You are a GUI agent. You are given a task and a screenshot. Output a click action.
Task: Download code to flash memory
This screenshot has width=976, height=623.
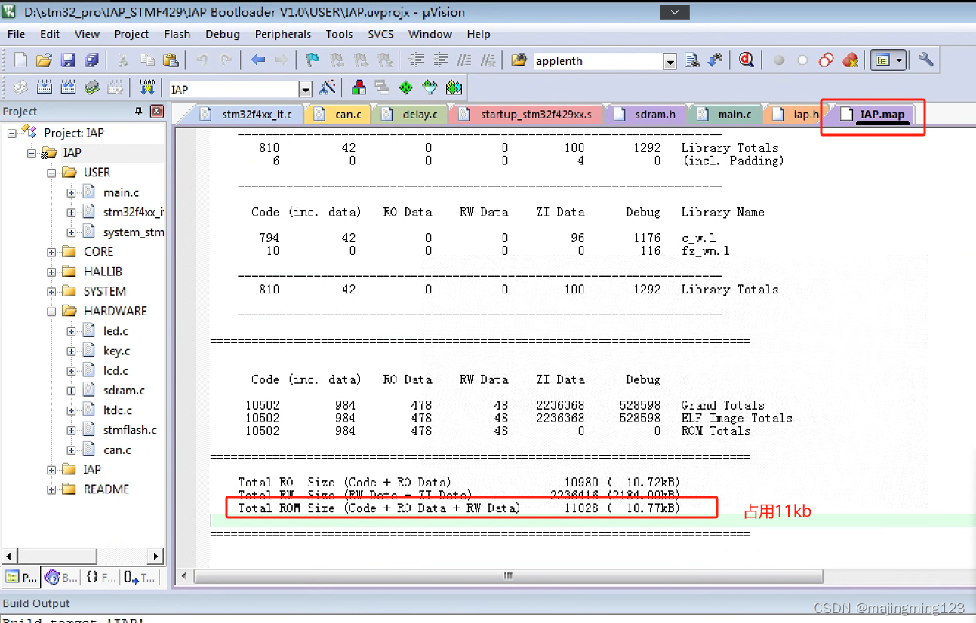pyautogui.click(x=147, y=87)
